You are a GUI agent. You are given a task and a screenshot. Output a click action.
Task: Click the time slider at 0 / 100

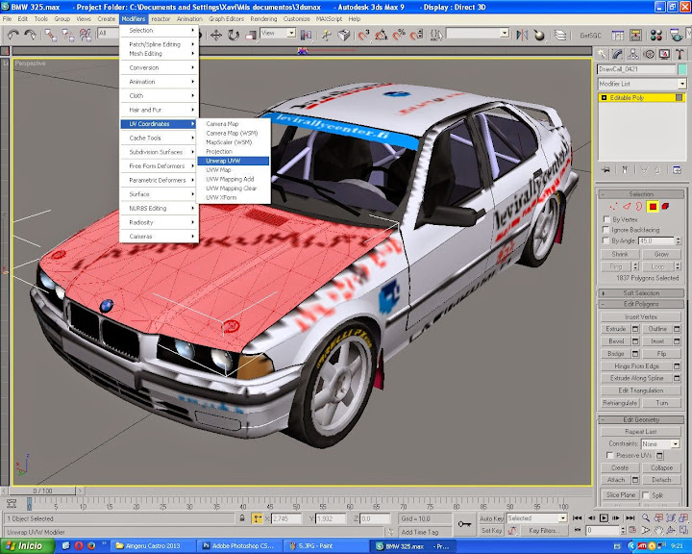pyautogui.click(x=42, y=491)
